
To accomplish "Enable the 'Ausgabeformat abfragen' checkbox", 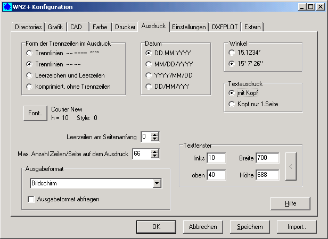I will (x=31, y=200).
